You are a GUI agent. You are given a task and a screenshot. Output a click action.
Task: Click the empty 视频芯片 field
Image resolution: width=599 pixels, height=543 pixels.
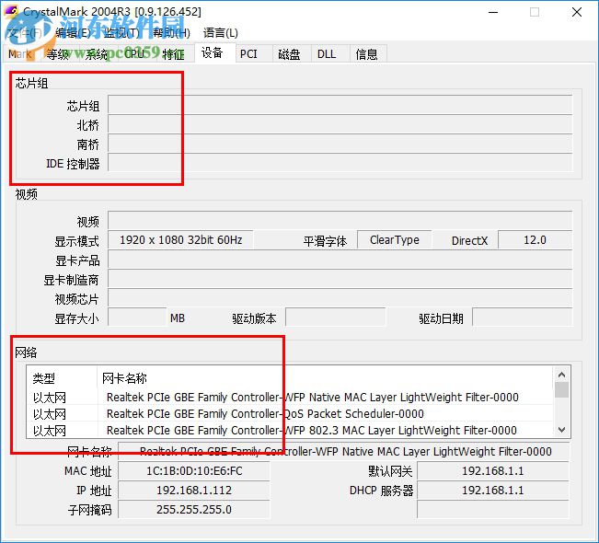[340, 298]
